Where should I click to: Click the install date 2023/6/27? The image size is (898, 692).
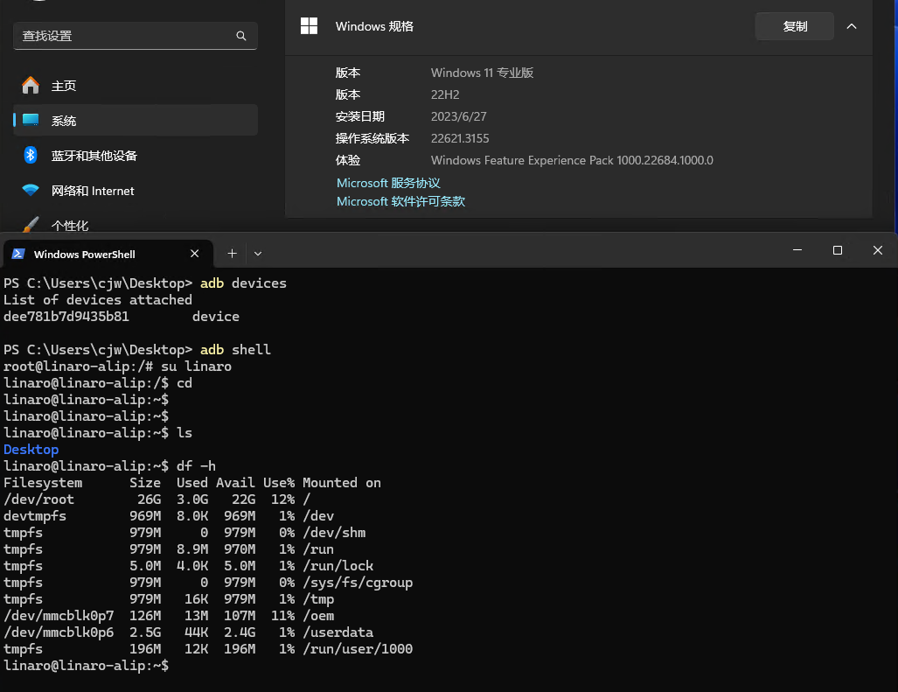[x=459, y=116]
